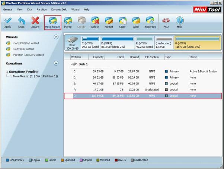Select partition D: row in list
Image resolution: width=224 pixels, height=169 pixels.
[143, 77]
